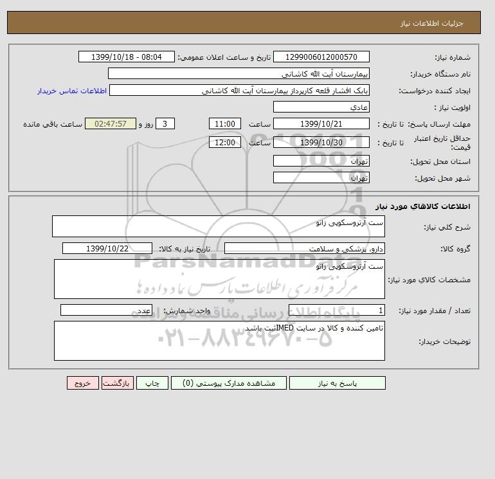Click the request creator field بابک افشار قلعه
Image resolution: width=495 pixels, height=479 pixels.
tap(239, 90)
